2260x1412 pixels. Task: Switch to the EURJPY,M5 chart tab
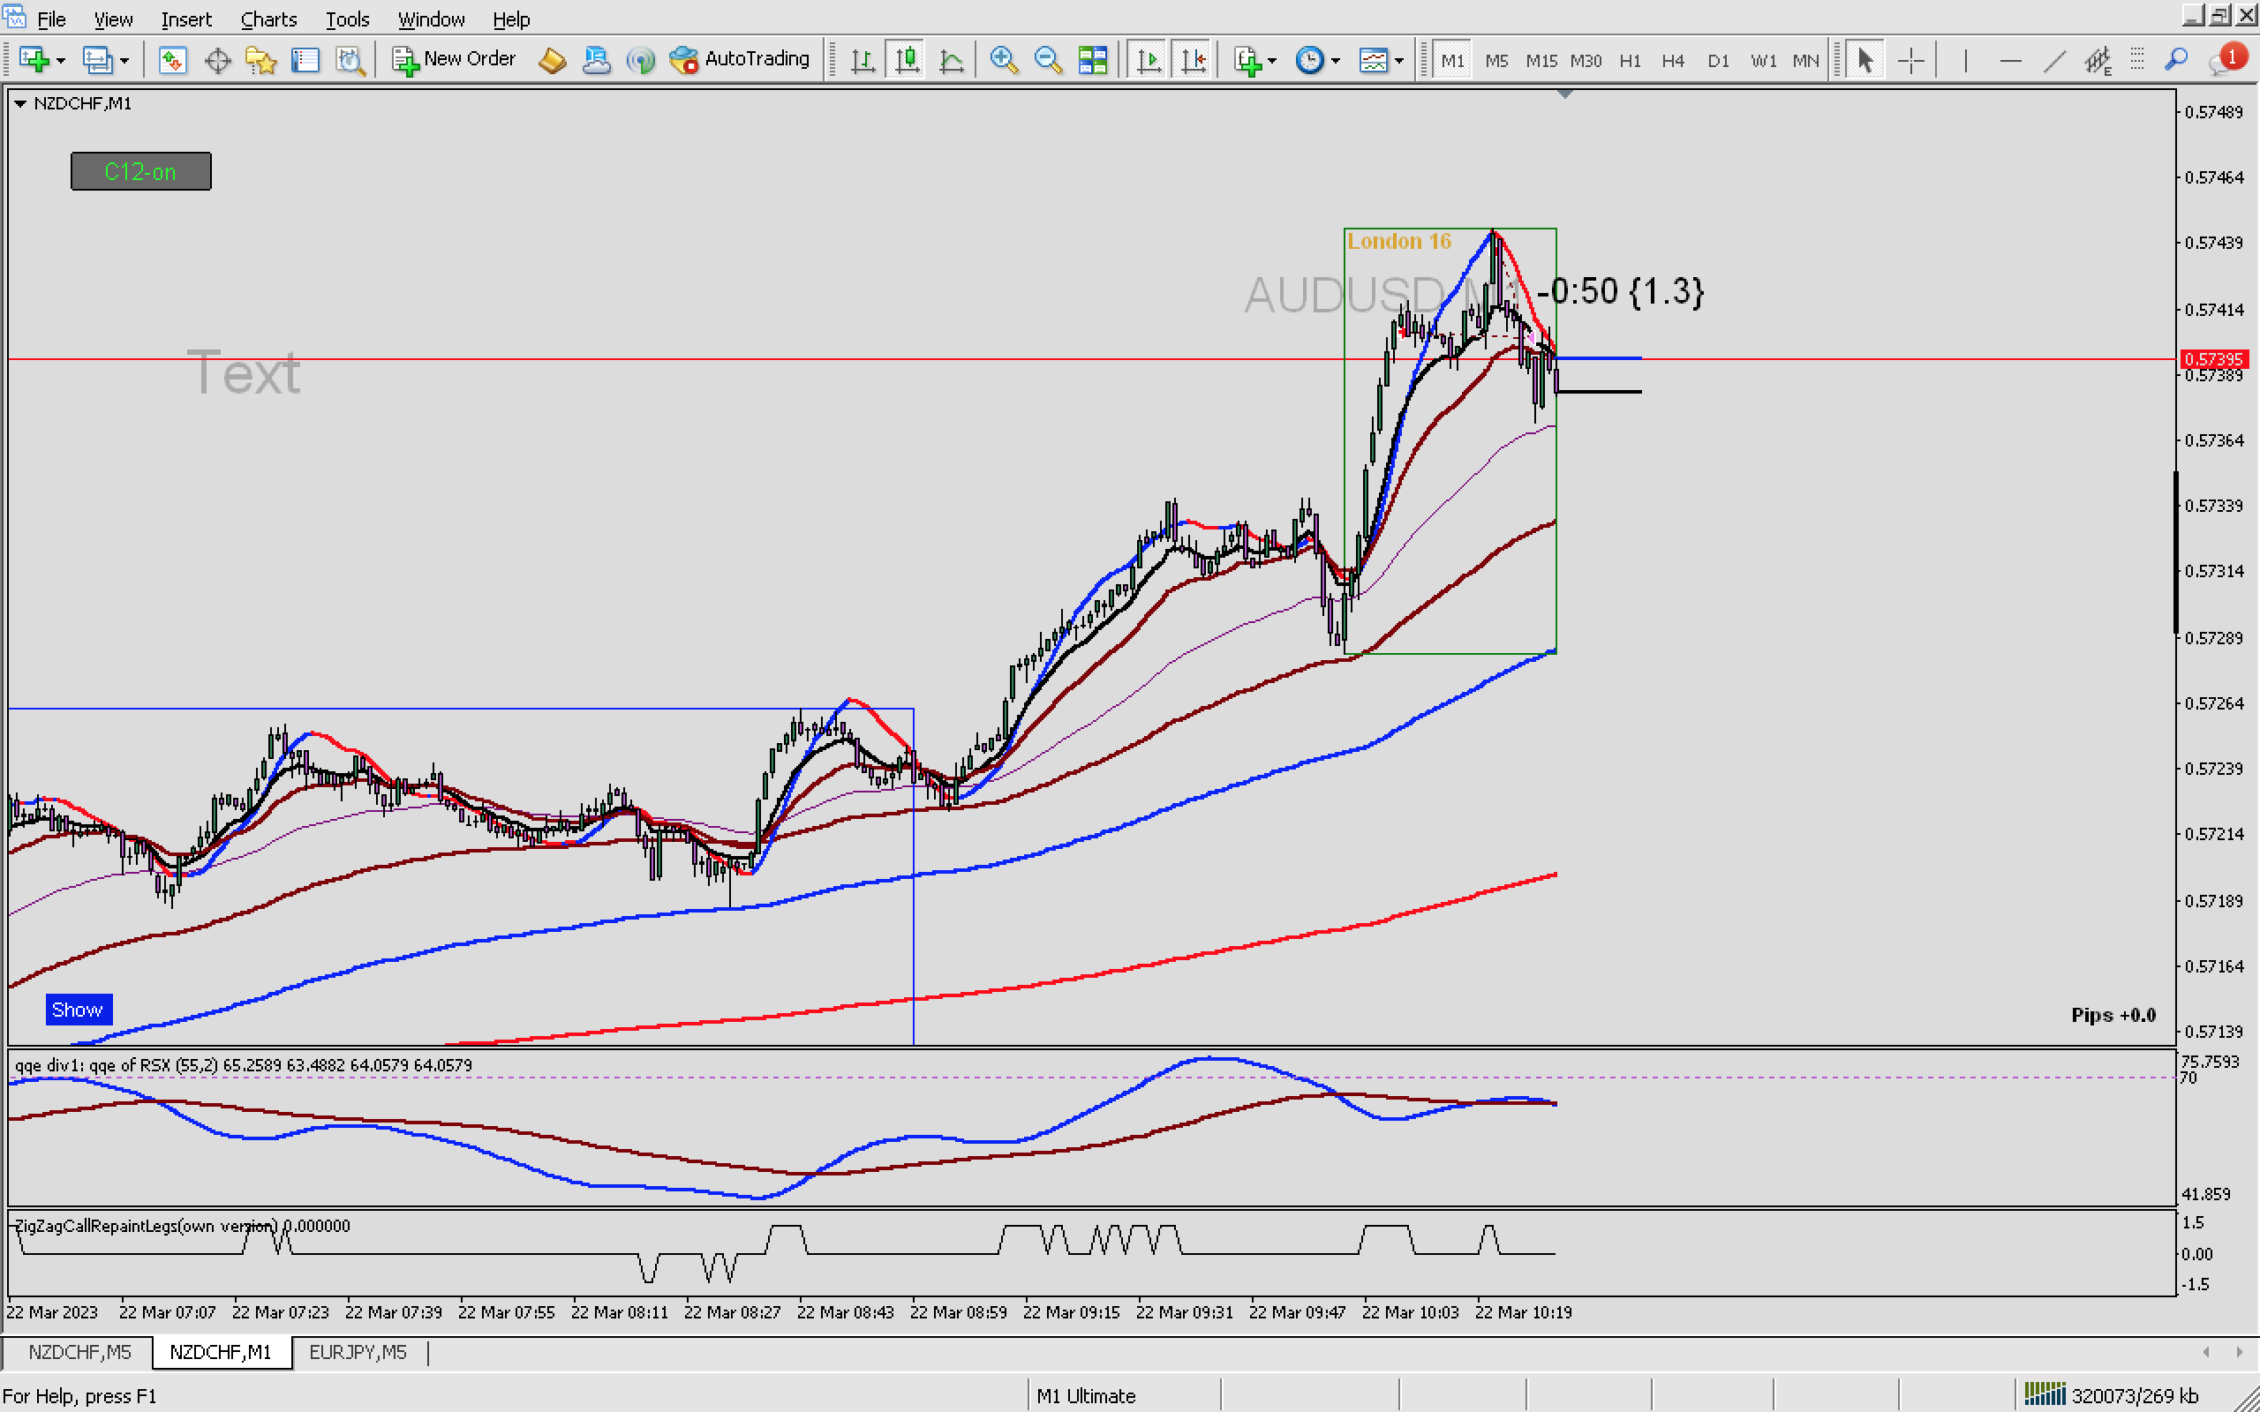coord(358,1352)
